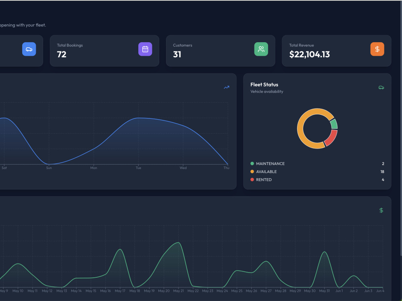Image resolution: width=402 pixels, height=301 pixels.
Task: Click the RENTED legend label
Action: tap(264, 180)
